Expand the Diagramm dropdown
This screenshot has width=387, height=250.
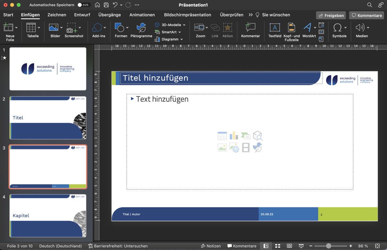(182, 39)
